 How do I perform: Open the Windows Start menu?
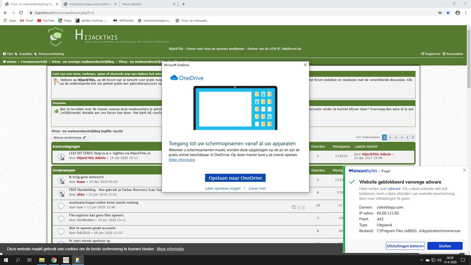[6, 260]
